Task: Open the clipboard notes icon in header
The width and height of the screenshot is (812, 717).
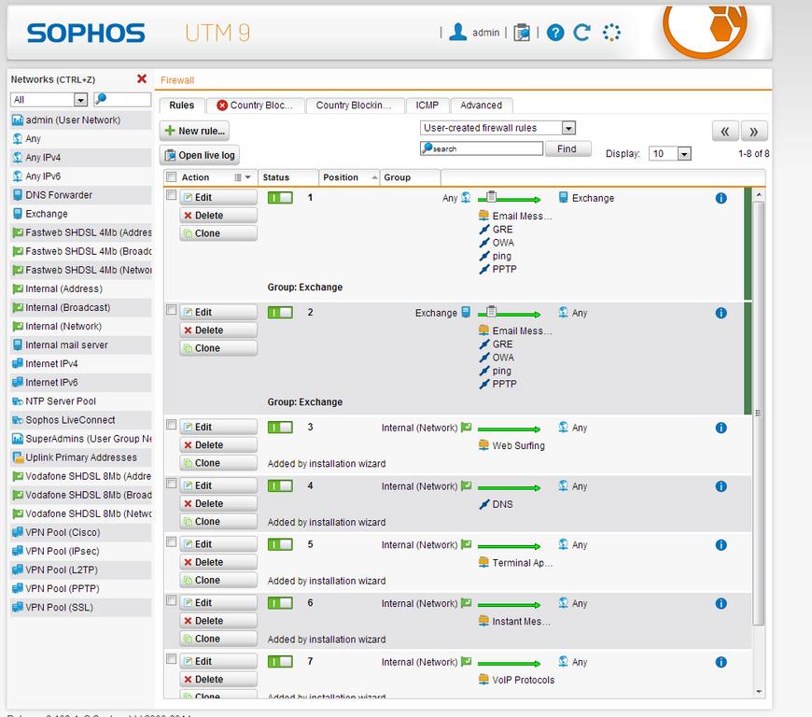Action: point(522,33)
